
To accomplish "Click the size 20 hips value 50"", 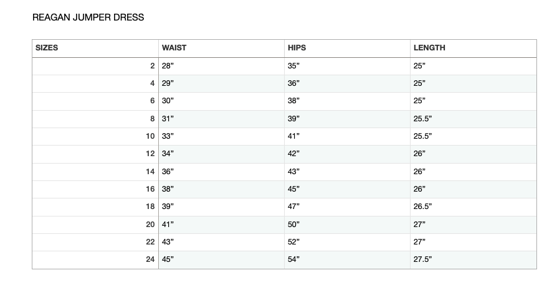I will tap(293, 224).
